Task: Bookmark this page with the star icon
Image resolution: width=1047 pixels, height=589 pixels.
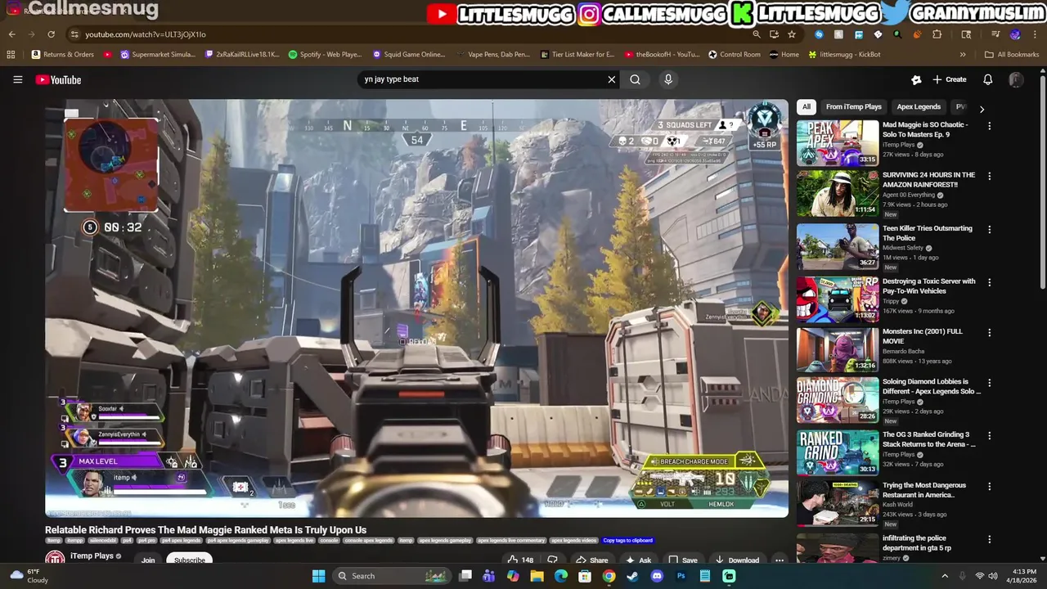Action: coord(792,34)
